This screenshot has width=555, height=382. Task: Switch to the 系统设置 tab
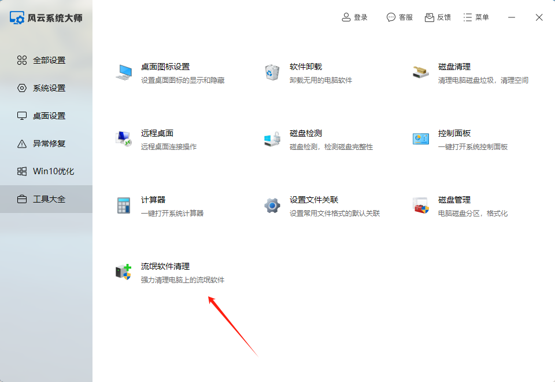46,88
